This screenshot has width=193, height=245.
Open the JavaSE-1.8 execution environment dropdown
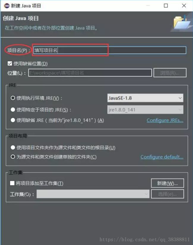click(145, 98)
